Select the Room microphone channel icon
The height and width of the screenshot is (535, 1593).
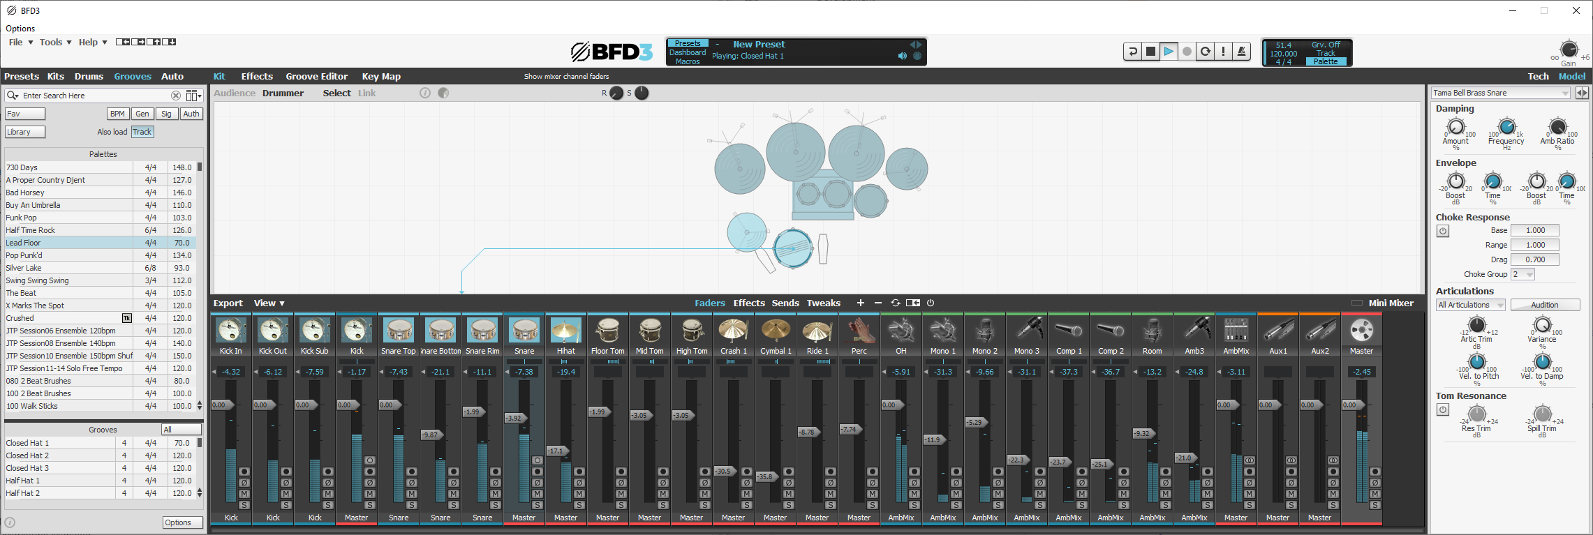[x=1153, y=330]
